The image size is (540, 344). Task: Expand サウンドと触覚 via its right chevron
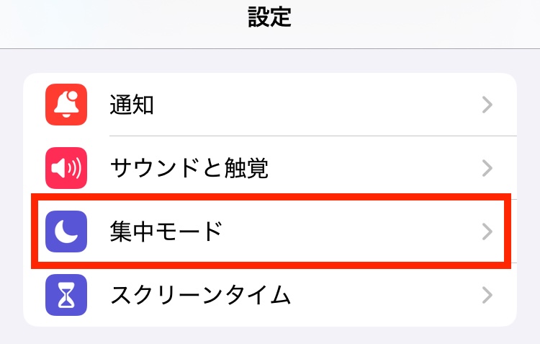coord(487,168)
